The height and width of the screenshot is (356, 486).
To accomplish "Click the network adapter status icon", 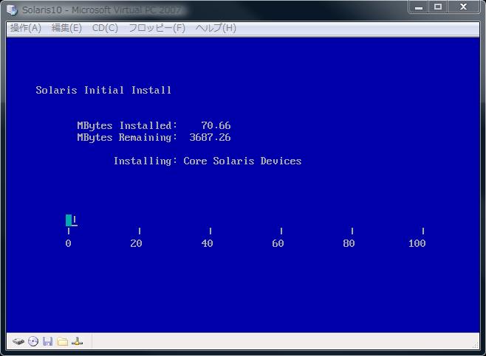I will coord(77,341).
